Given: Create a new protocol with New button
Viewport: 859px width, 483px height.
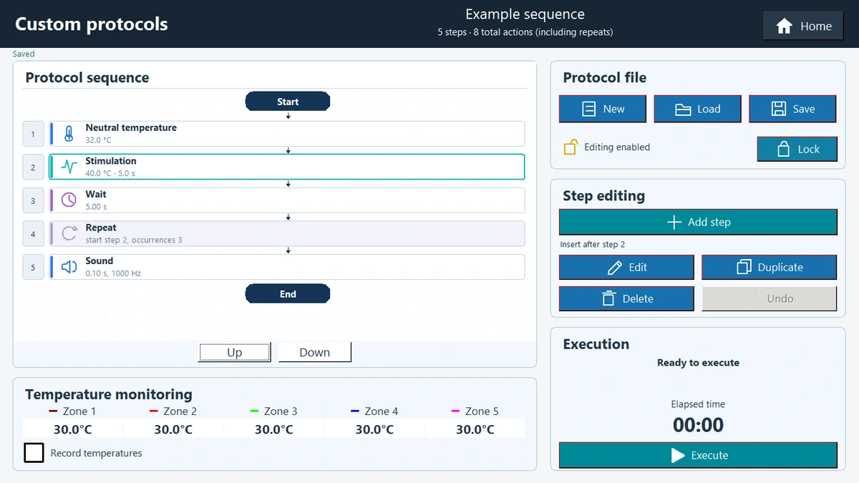Looking at the screenshot, I should tap(602, 109).
